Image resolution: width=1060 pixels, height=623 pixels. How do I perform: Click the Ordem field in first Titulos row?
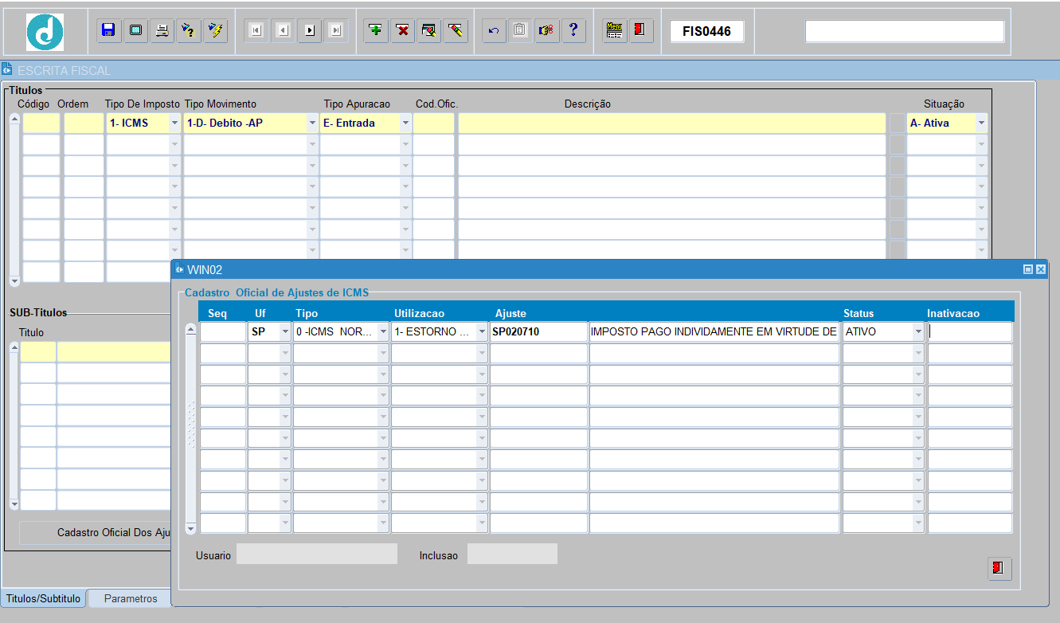(x=84, y=123)
